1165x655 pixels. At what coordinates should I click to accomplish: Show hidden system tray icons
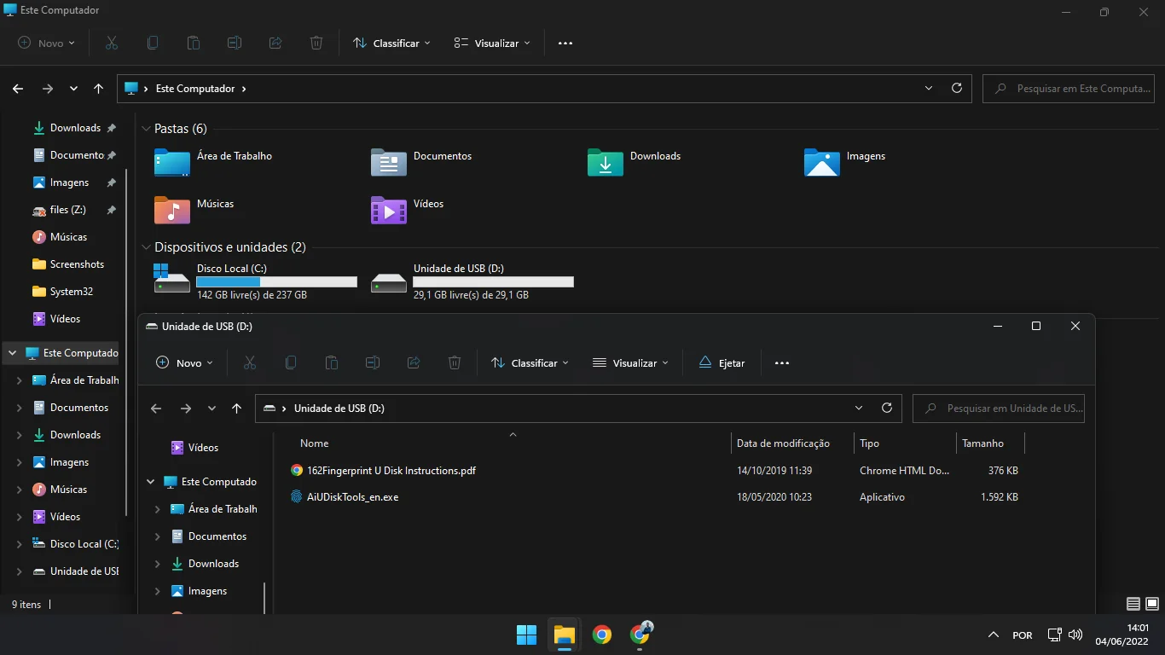click(x=993, y=635)
